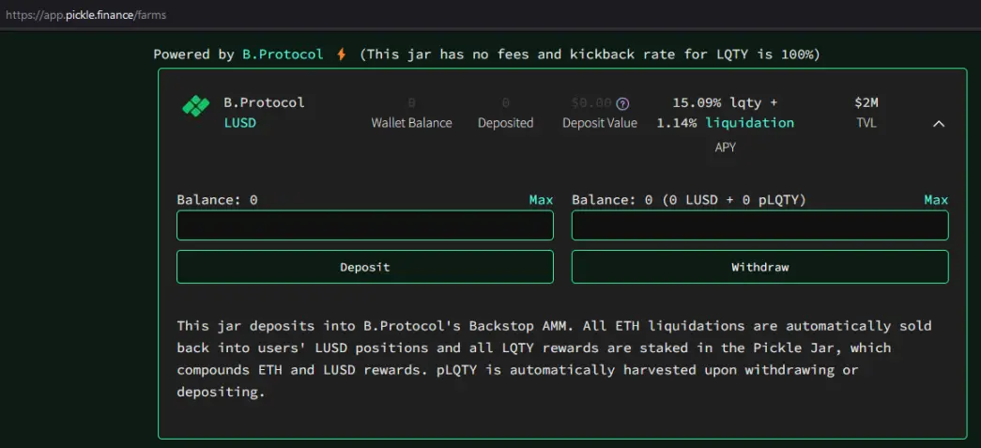Click Max above the deposit field
Image resolution: width=981 pixels, height=448 pixels.
[x=541, y=200]
